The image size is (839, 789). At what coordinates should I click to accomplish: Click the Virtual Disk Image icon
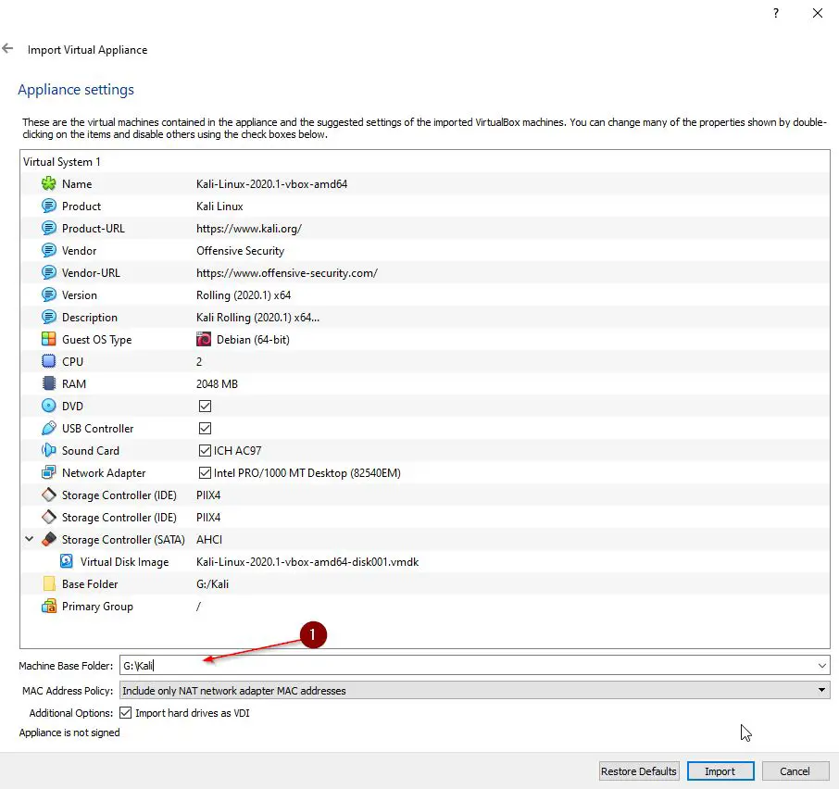[67, 561]
